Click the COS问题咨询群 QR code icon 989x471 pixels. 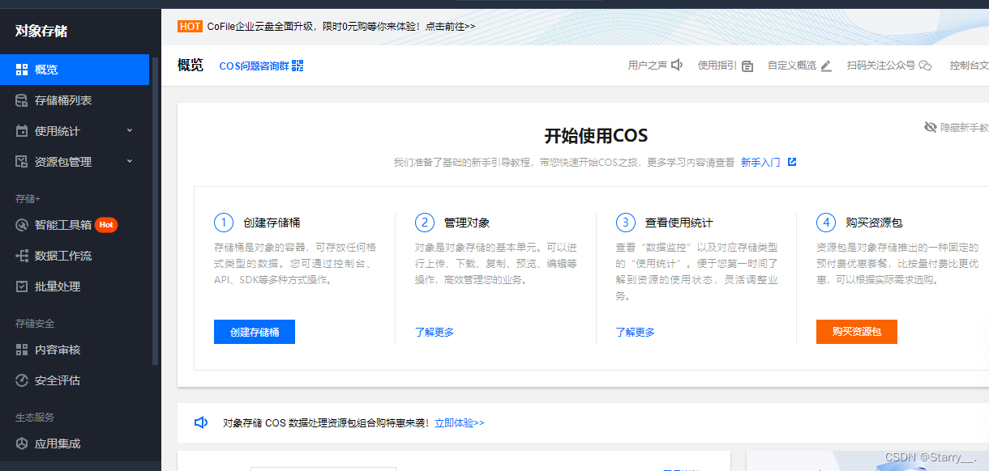coord(297,66)
